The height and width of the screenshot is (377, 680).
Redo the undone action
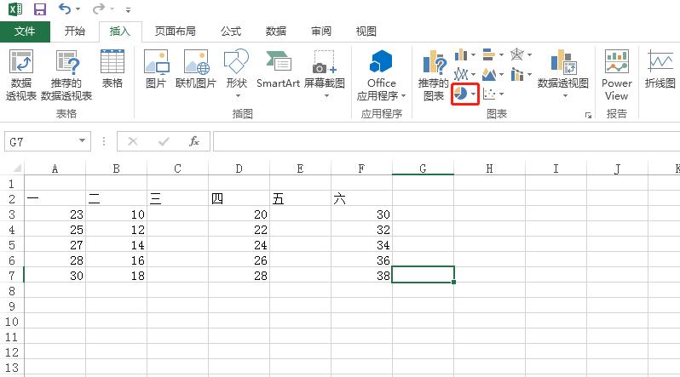99,9
